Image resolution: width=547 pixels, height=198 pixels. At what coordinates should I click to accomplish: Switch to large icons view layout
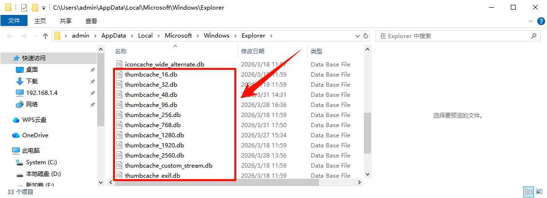click(539, 191)
